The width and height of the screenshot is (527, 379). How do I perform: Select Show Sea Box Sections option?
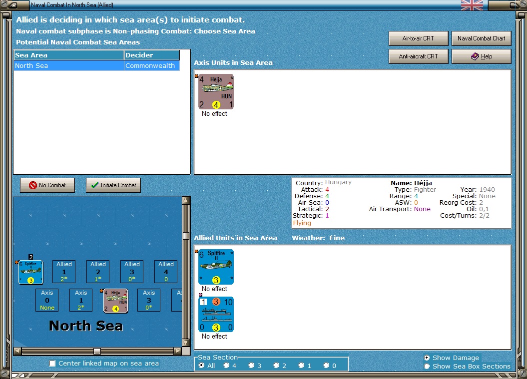(x=427, y=366)
